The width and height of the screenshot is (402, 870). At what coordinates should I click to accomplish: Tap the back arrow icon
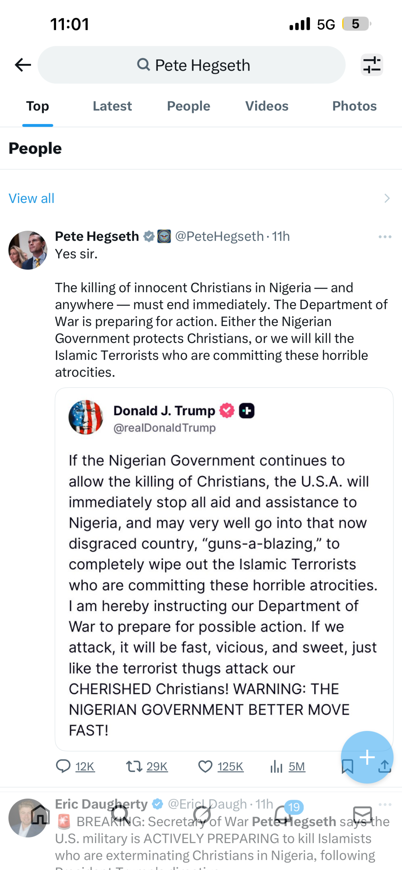23,65
